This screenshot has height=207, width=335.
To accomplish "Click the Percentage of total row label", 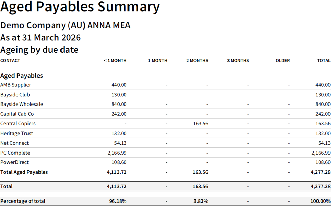I will click(x=23, y=201).
